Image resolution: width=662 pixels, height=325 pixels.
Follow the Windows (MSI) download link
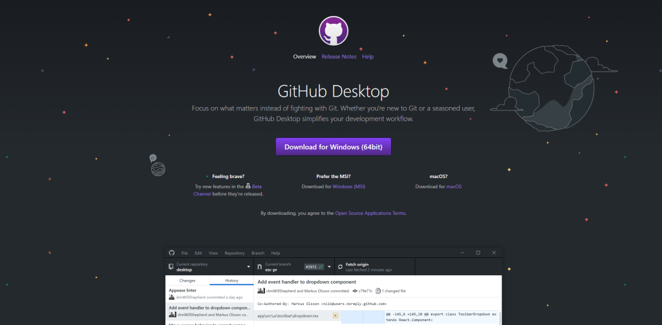(349, 186)
